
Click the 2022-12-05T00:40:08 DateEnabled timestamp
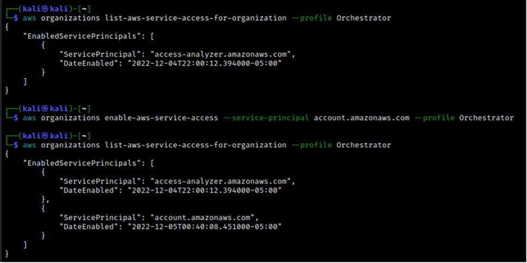(x=204, y=226)
